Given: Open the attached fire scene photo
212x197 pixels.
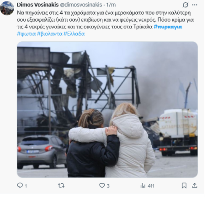Looking at the screenshot, I should tap(107, 109).
